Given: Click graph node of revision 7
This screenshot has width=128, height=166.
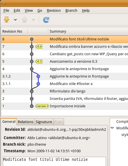Looking at the screenshot, I should (32, 47).
